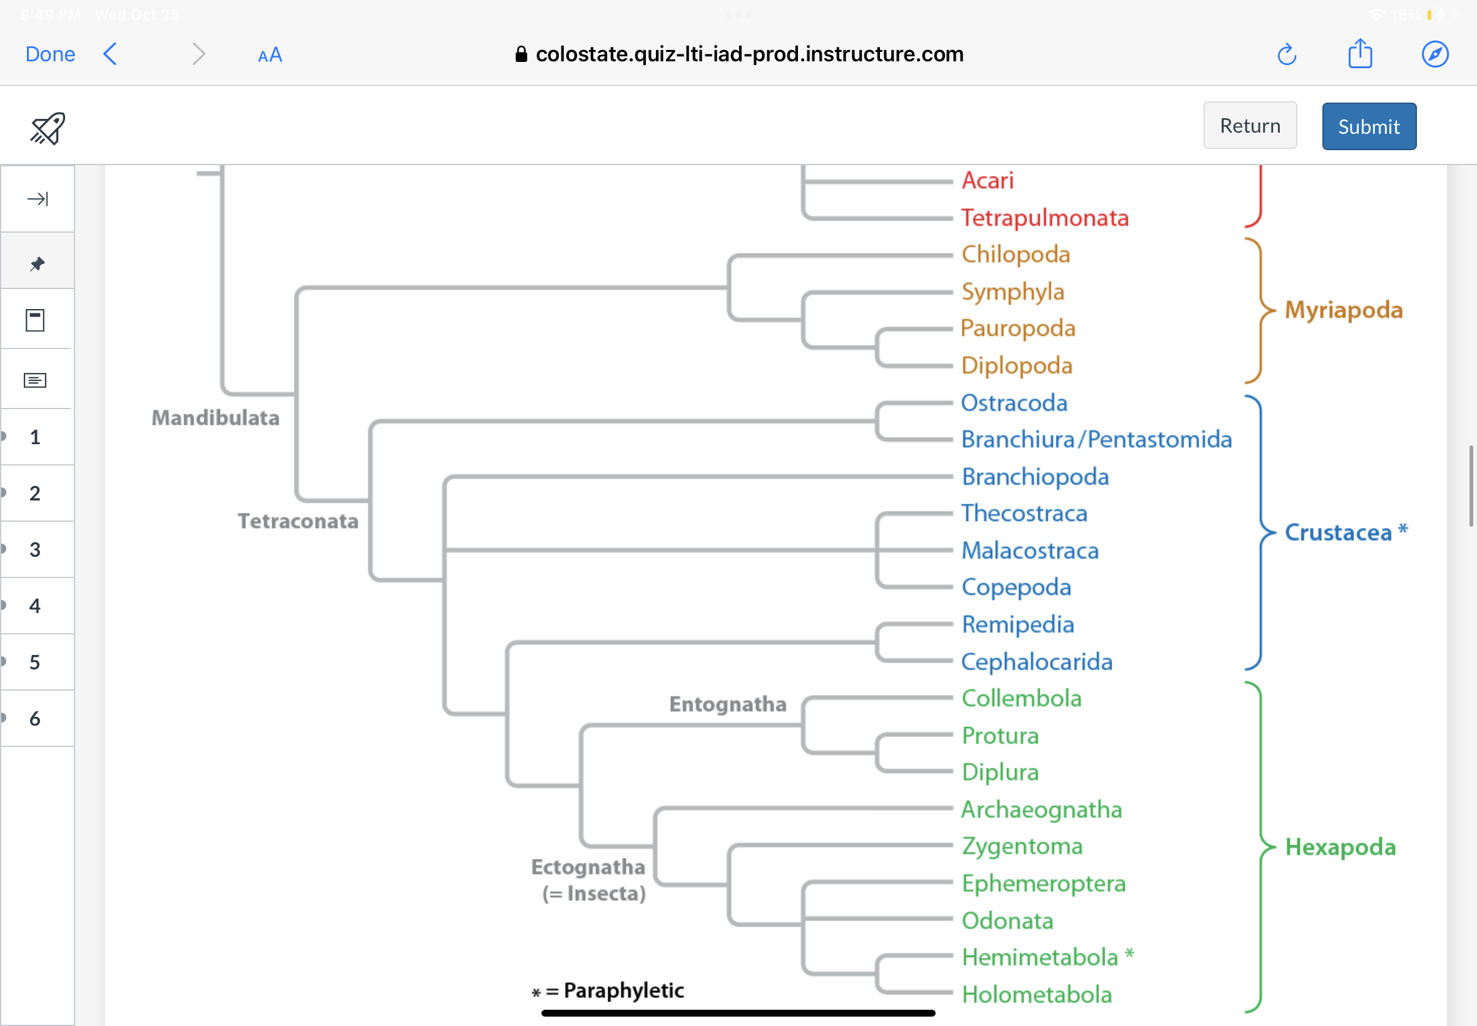Jump to question 1
This screenshot has height=1026, width=1477.
[36, 437]
